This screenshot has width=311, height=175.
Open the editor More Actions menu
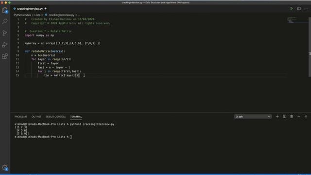(x=306, y=9)
